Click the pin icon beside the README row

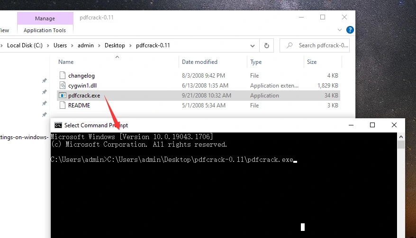pos(45,115)
